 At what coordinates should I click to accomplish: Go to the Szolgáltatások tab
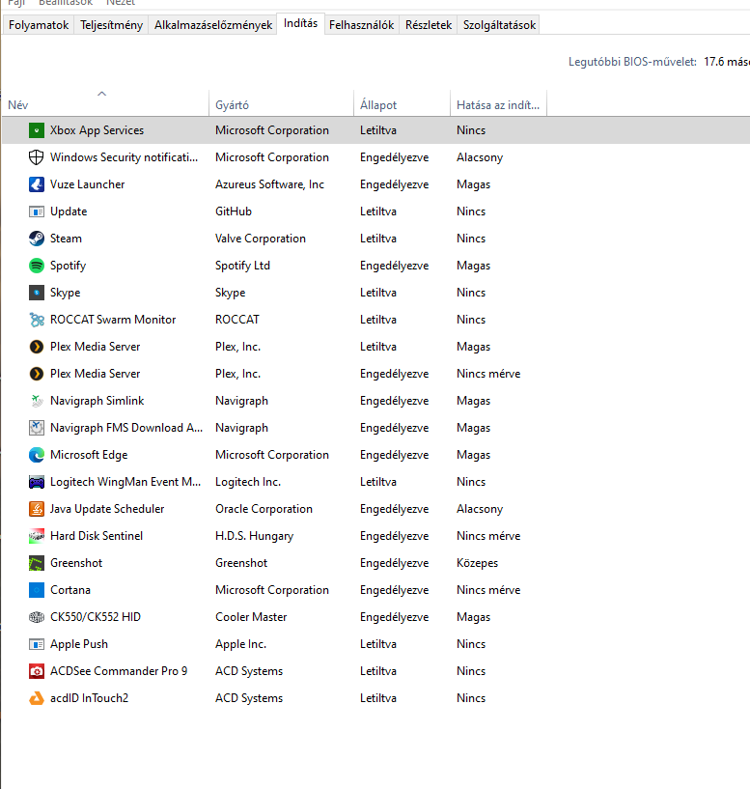point(499,25)
